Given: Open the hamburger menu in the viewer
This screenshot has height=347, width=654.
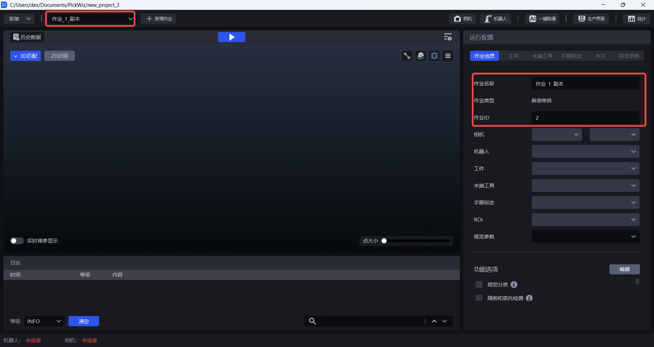Looking at the screenshot, I should (448, 56).
